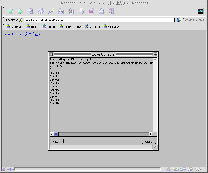Click the Java Console resize grip
Viewport: 208px width, 173px height.
point(155,147)
